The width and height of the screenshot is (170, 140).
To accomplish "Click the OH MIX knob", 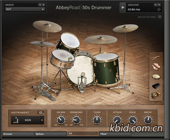I will coord(61,120).
